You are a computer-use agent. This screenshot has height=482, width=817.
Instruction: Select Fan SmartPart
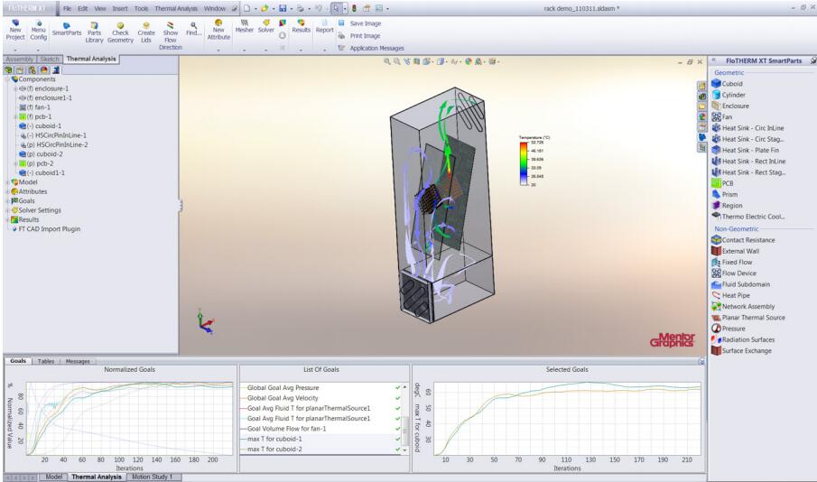point(722,116)
